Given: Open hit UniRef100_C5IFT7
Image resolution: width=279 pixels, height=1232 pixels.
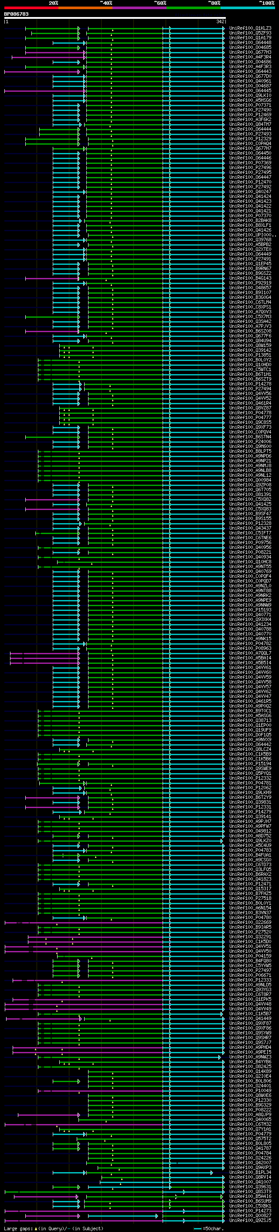Looking at the screenshot, I should point(250,533).
